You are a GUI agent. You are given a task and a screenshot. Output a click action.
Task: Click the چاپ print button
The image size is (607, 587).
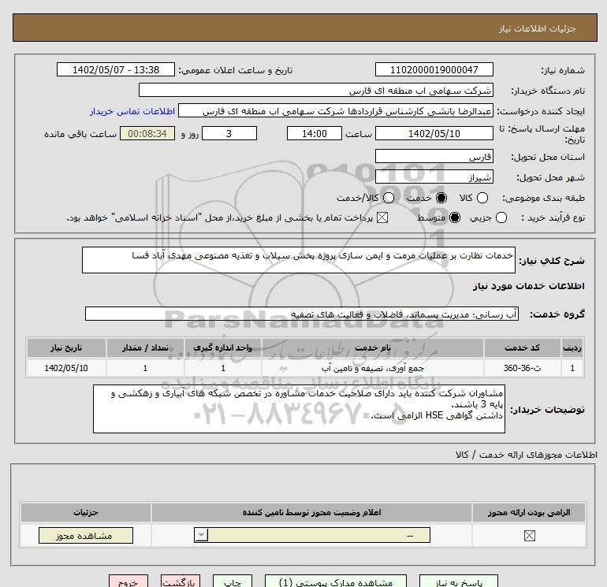tap(233, 581)
